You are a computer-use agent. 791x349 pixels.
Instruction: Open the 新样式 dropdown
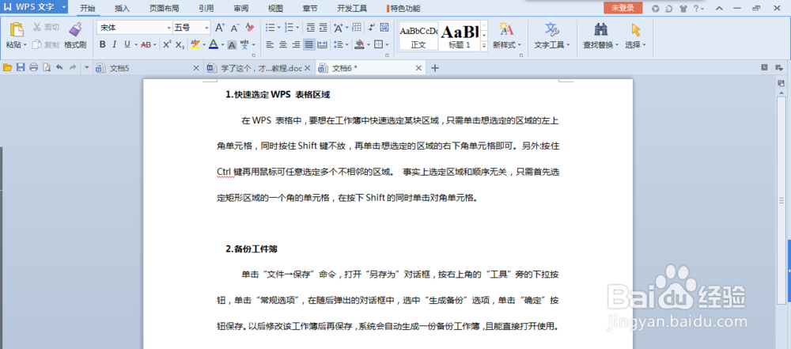(506, 36)
